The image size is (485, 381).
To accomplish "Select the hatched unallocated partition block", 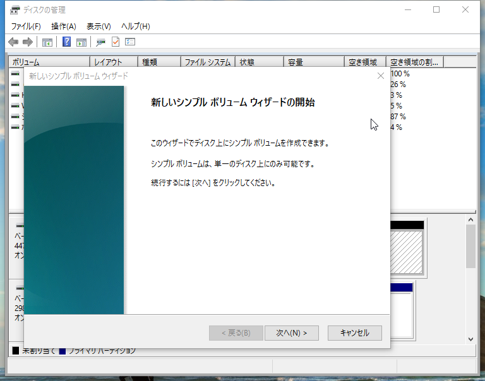I will pyautogui.click(x=407, y=252).
